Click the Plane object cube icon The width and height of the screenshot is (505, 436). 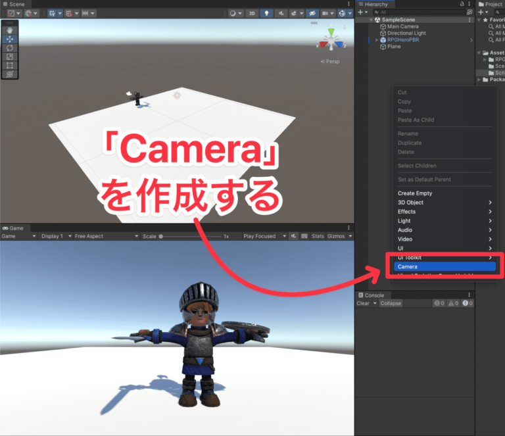click(x=383, y=47)
